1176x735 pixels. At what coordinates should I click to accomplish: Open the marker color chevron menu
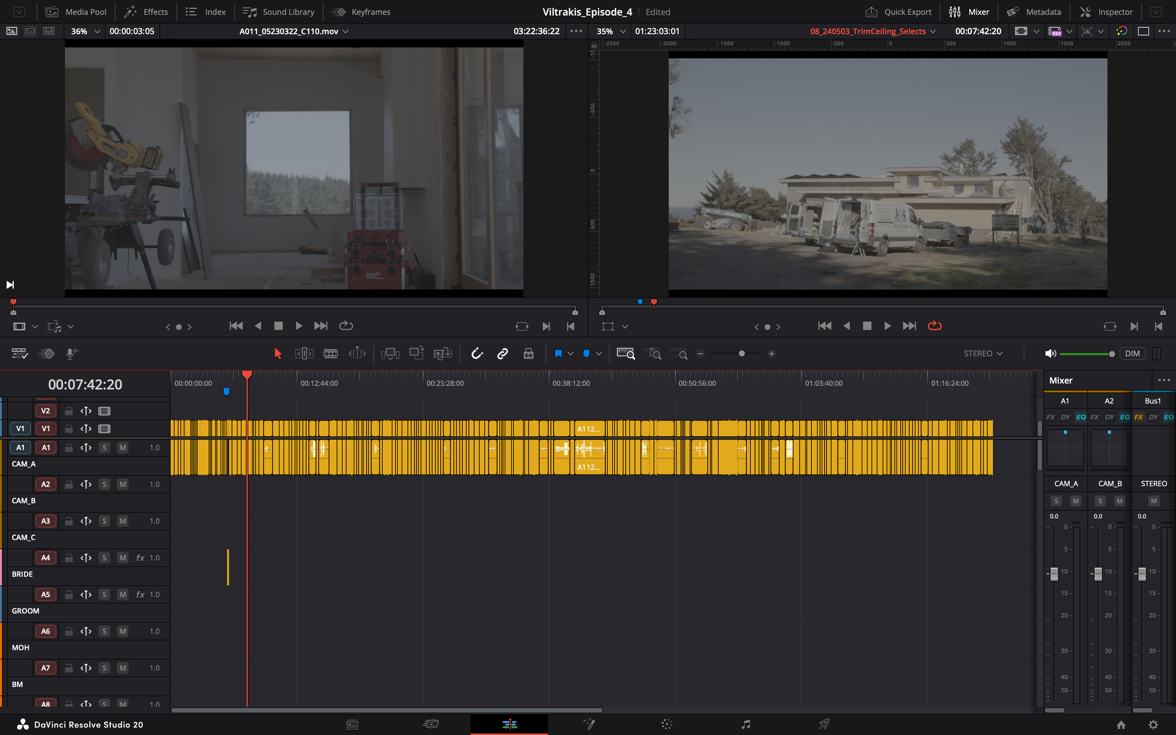click(599, 354)
